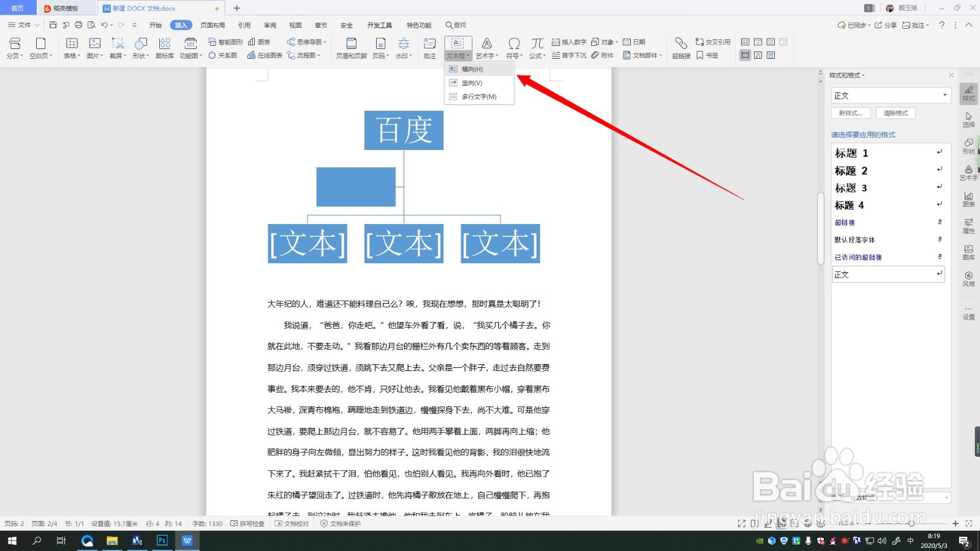Switch to the 开始 ribbon tab
This screenshot has width=980, height=551.
[156, 25]
